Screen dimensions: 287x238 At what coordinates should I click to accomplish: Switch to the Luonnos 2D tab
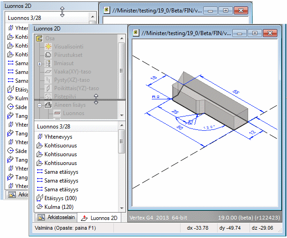pos(99,218)
